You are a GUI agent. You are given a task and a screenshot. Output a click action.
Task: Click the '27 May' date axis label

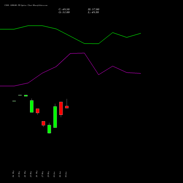tap(42, 174)
